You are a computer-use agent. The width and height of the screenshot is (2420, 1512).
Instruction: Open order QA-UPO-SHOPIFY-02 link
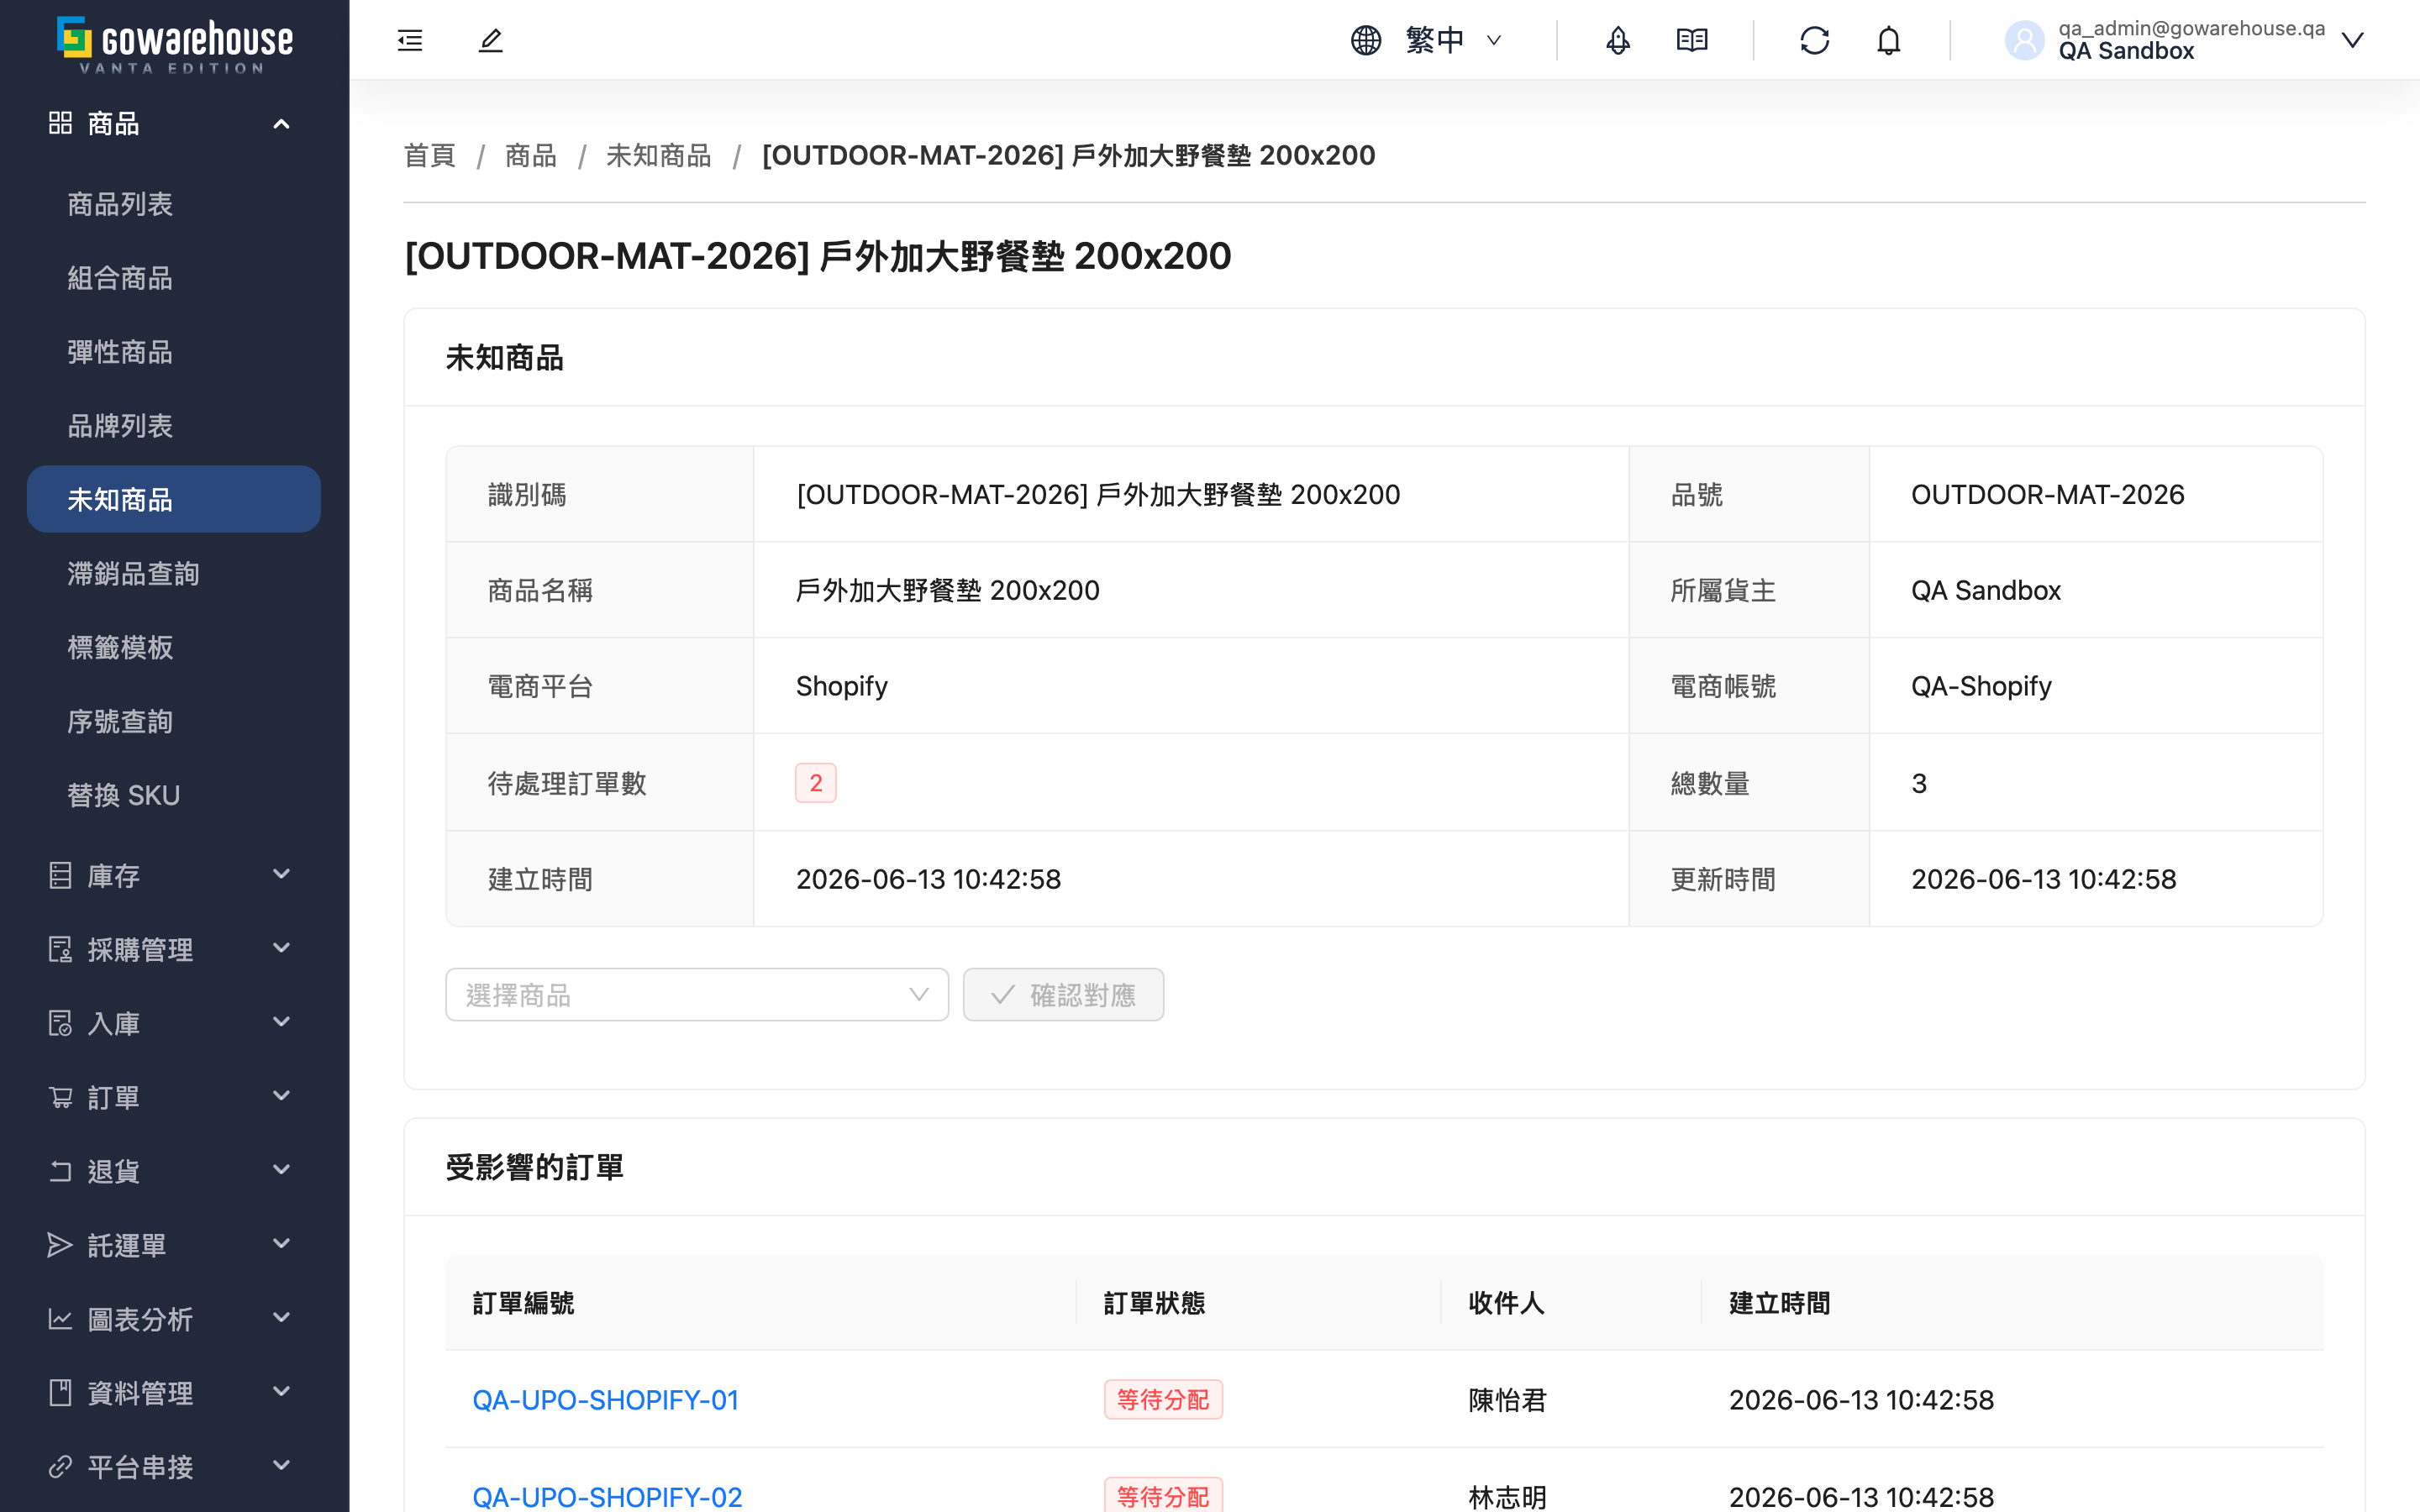[607, 1497]
